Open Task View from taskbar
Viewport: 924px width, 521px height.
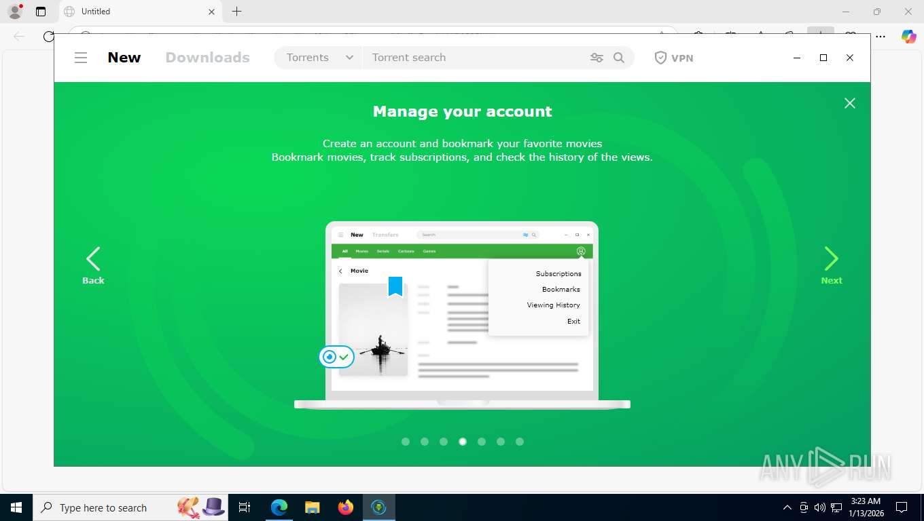coord(245,507)
